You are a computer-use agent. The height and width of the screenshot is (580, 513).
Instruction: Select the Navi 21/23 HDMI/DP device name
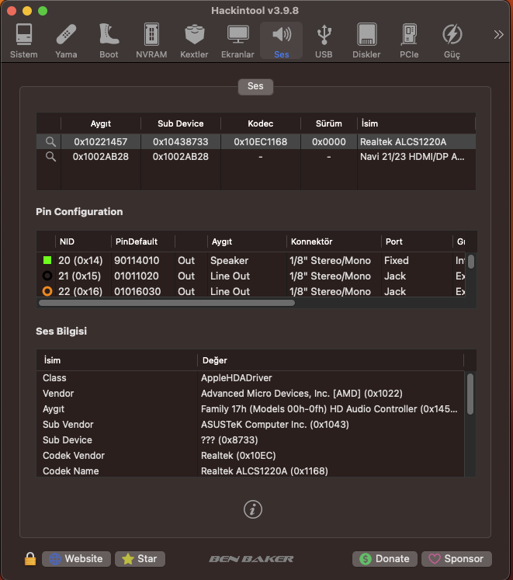[412, 157]
